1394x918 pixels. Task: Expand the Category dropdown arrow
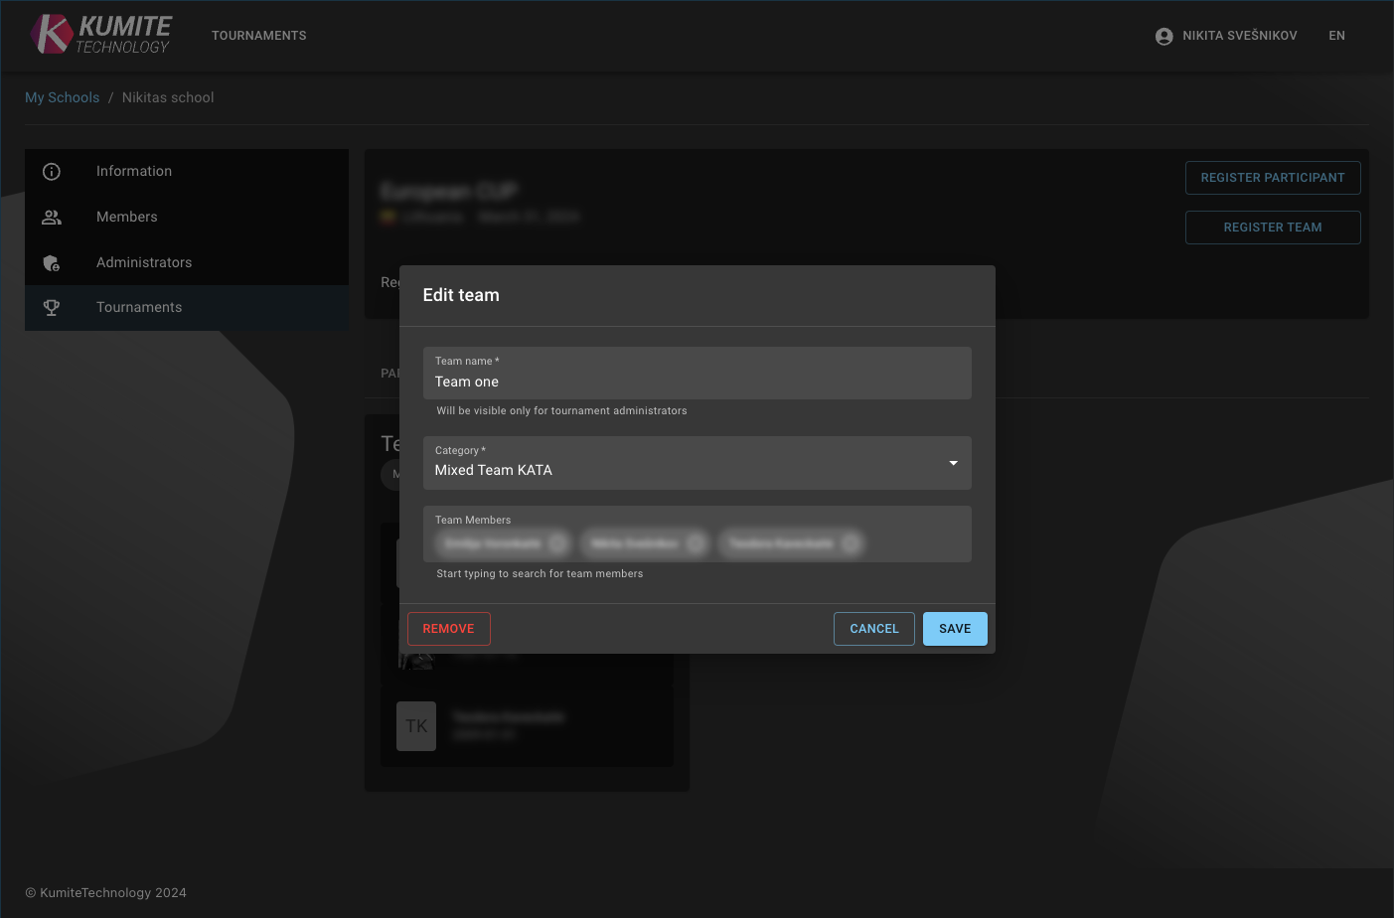(953, 463)
